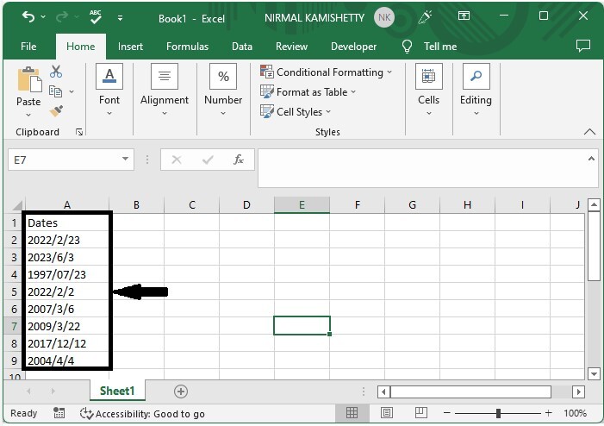The image size is (604, 426).
Task: Click the Insert Function fx button
Action: [x=239, y=160]
